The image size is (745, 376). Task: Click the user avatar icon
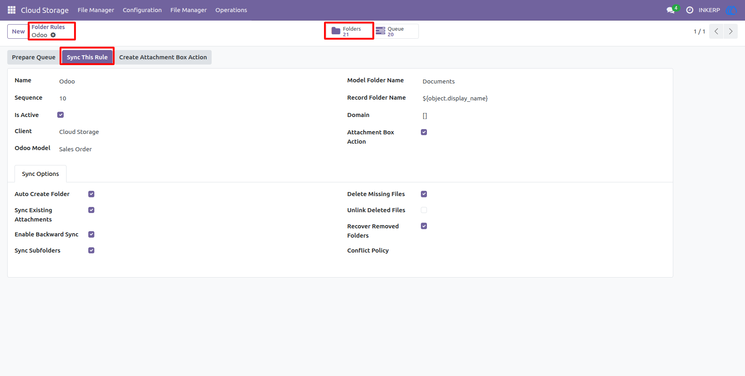(731, 10)
